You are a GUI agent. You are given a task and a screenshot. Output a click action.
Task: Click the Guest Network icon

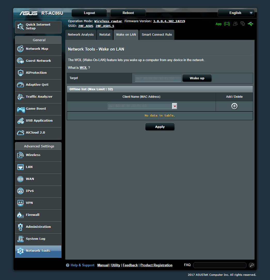(20, 61)
